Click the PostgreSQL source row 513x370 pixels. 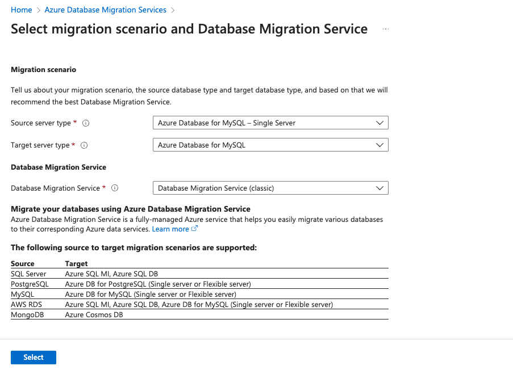(30, 284)
